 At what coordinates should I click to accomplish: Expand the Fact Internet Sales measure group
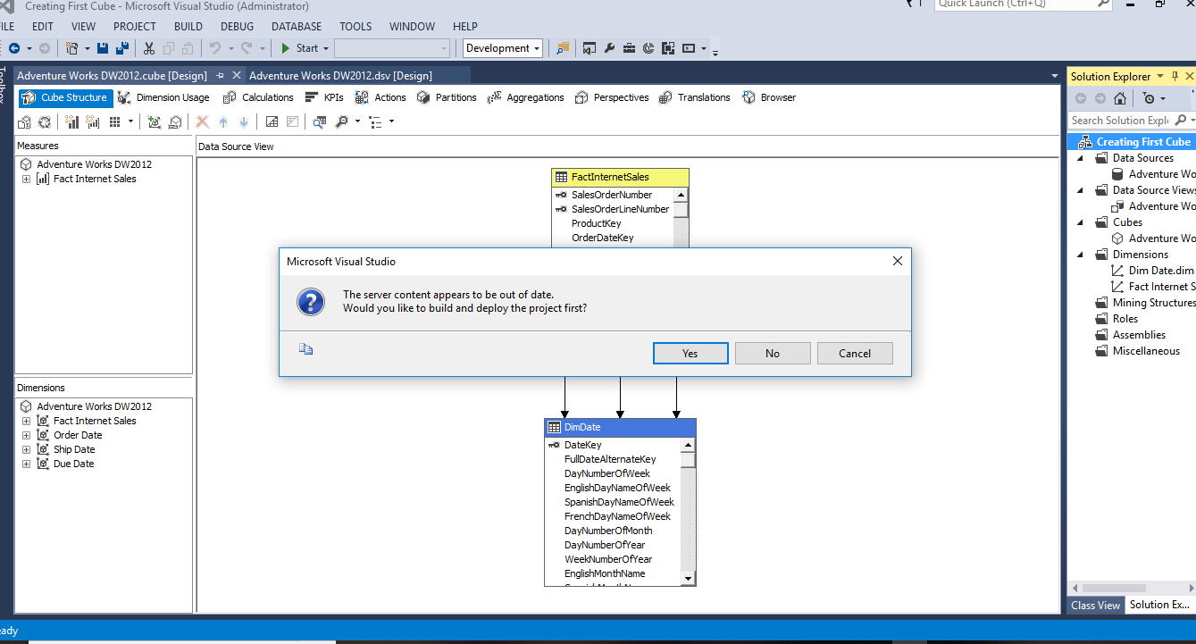pos(26,179)
